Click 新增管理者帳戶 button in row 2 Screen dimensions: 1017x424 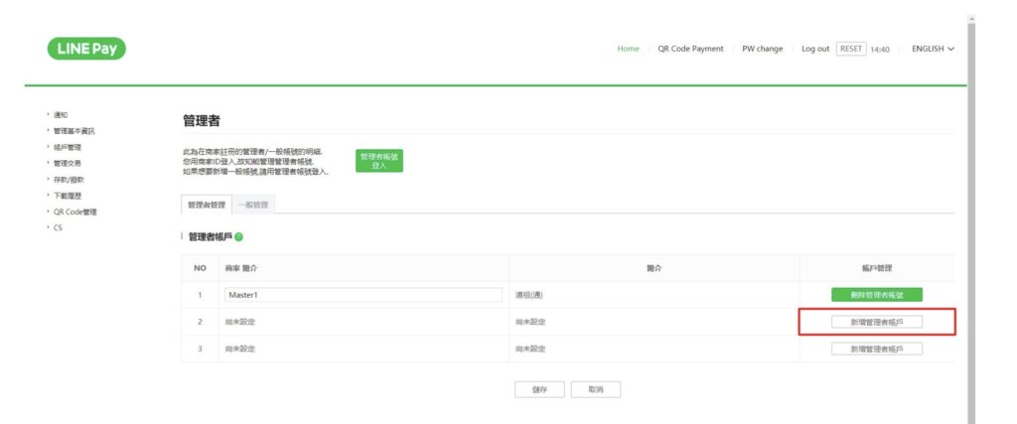pyautogui.click(x=876, y=322)
